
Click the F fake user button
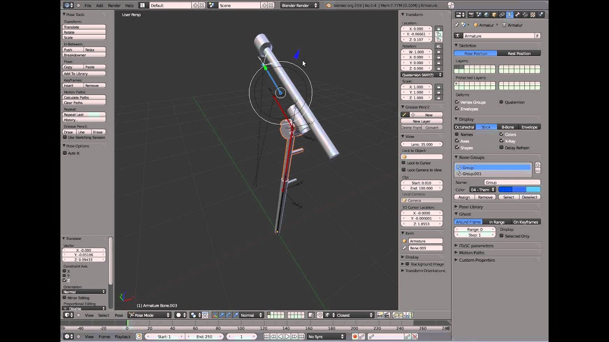(x=538, y=36)
